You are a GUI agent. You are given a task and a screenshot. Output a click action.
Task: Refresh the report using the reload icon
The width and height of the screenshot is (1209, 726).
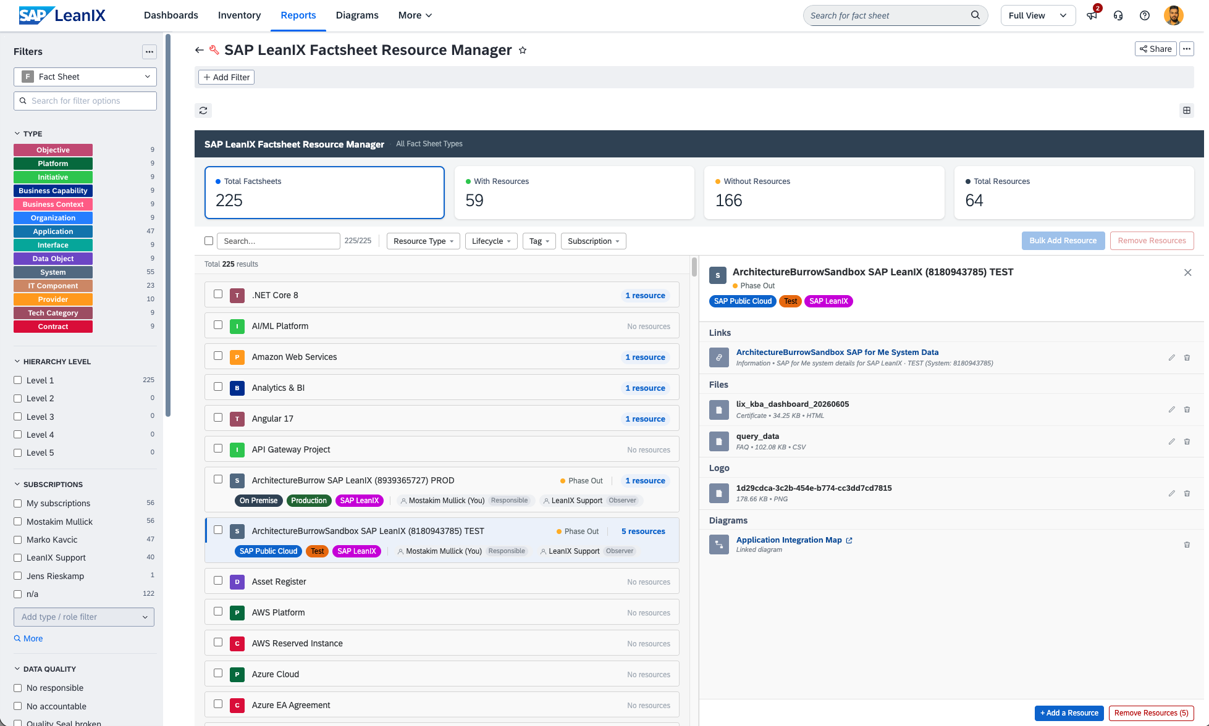coord(203,111)
